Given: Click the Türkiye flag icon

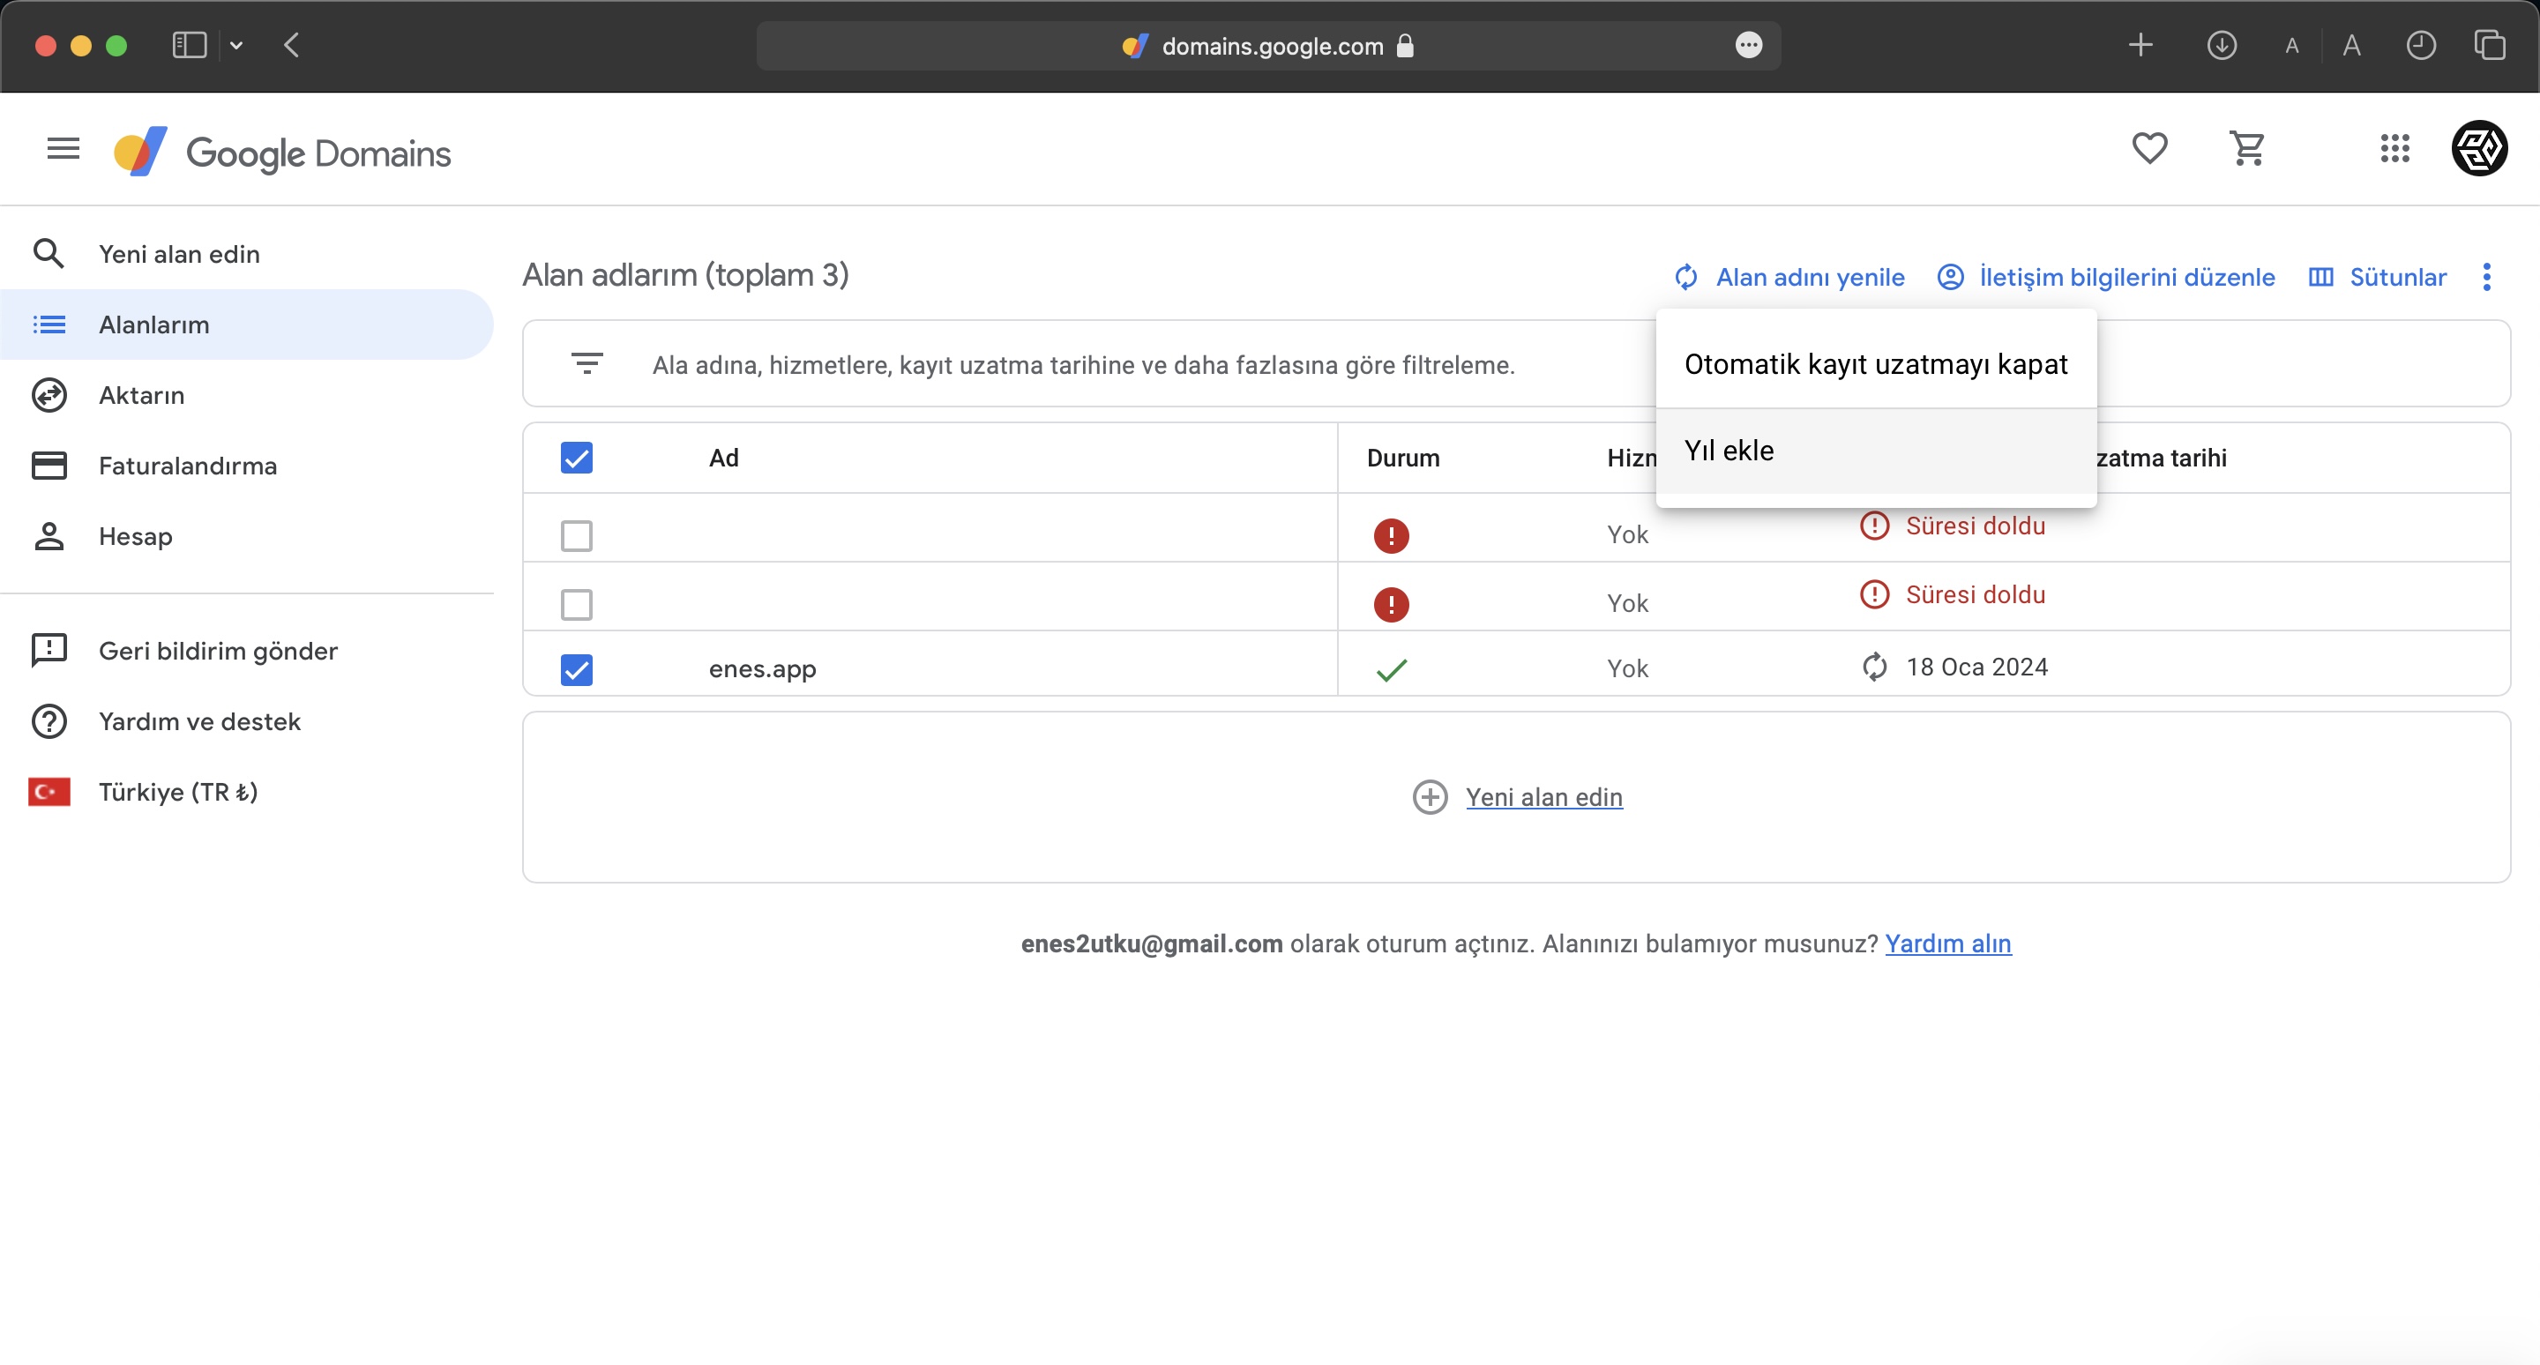Looking at the screenshot, I should pos(49,793).
